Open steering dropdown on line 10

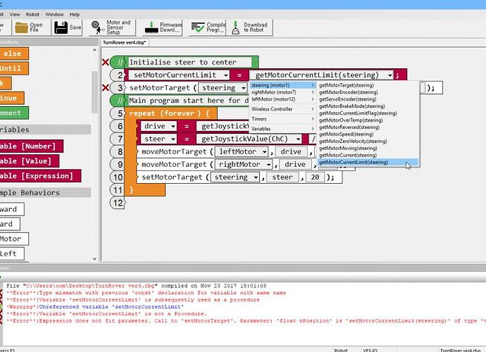pyautogui.click(x=256, y=177)
